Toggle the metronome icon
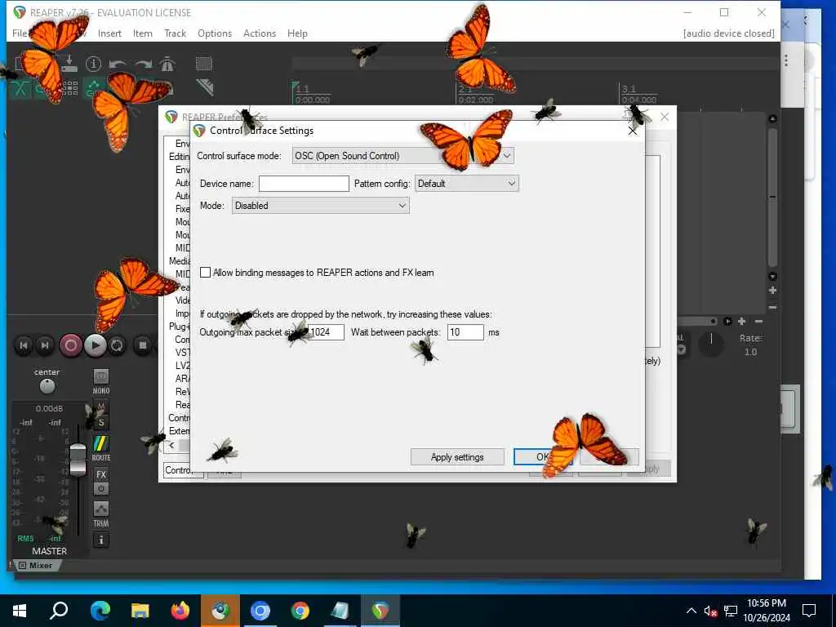836x627 pixels. click(167, 64)
